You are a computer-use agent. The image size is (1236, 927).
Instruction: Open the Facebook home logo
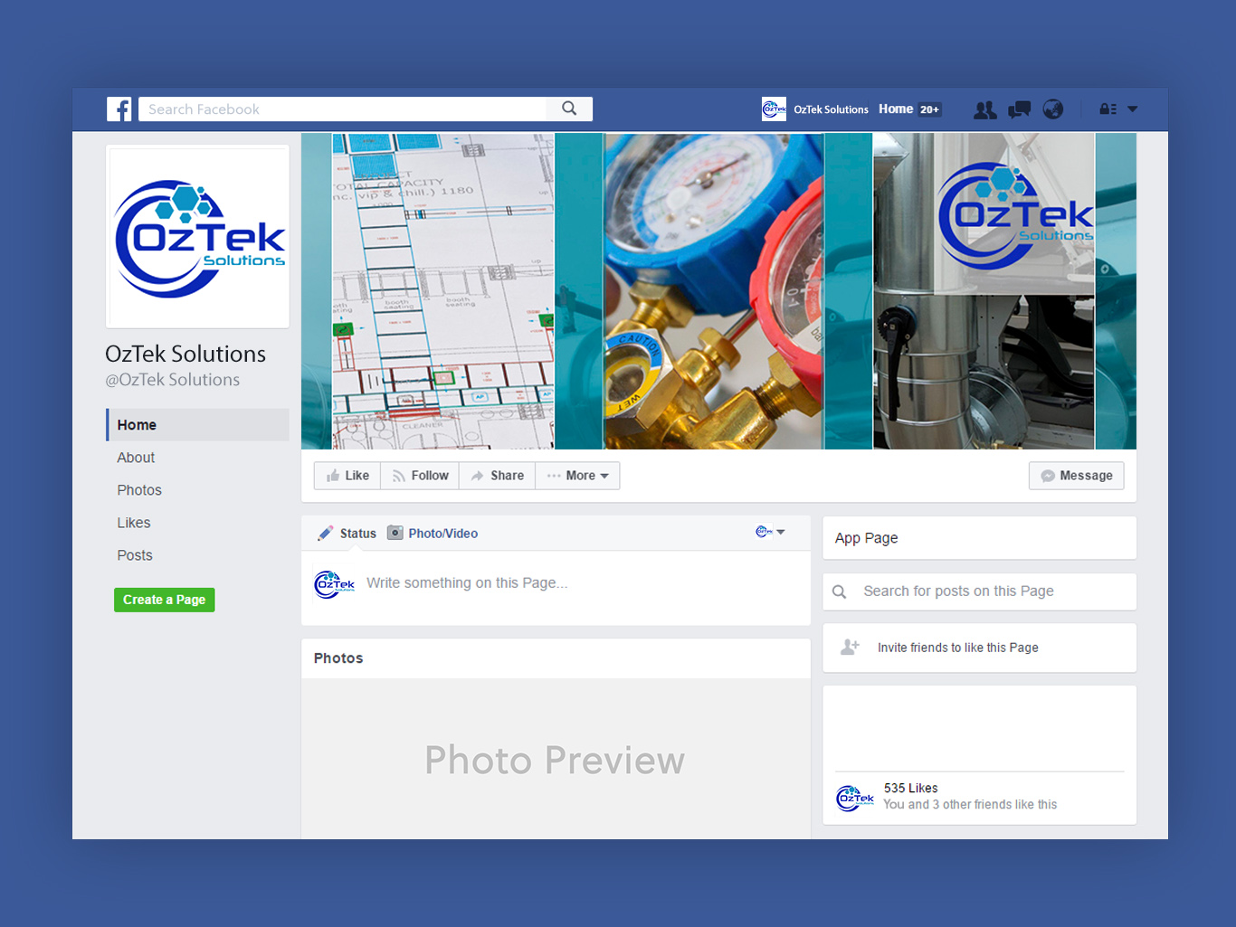point(119,109)
